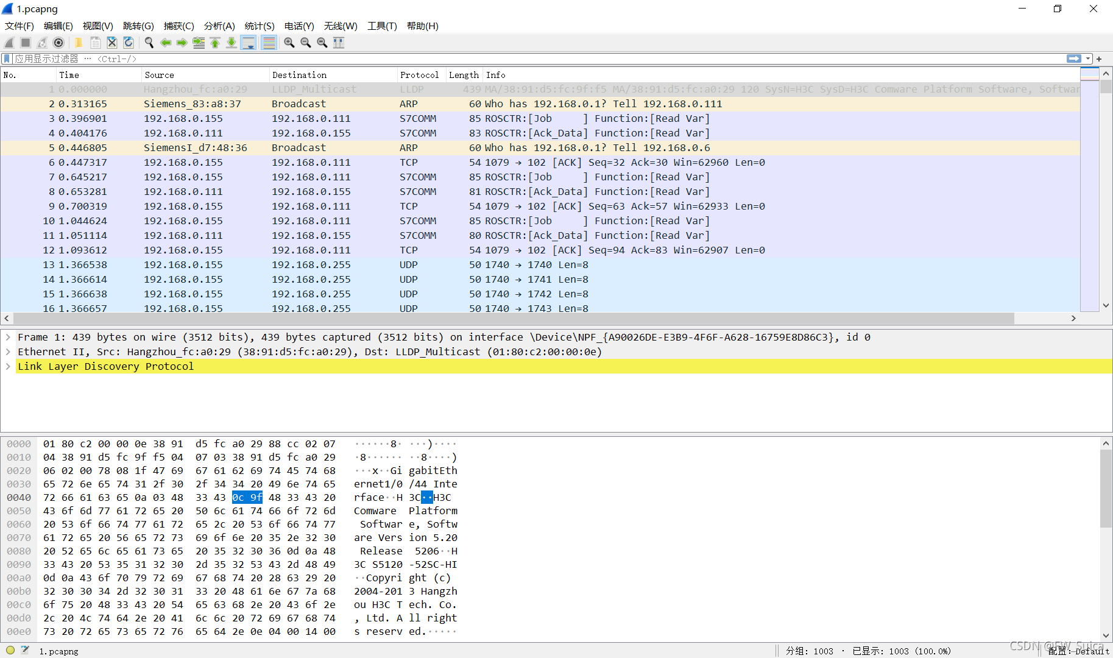Select packet 11 S7COMM Ack_Data row
This screenshot has width=1113, height=658.
pyautogui.click(x=540, y=235)
